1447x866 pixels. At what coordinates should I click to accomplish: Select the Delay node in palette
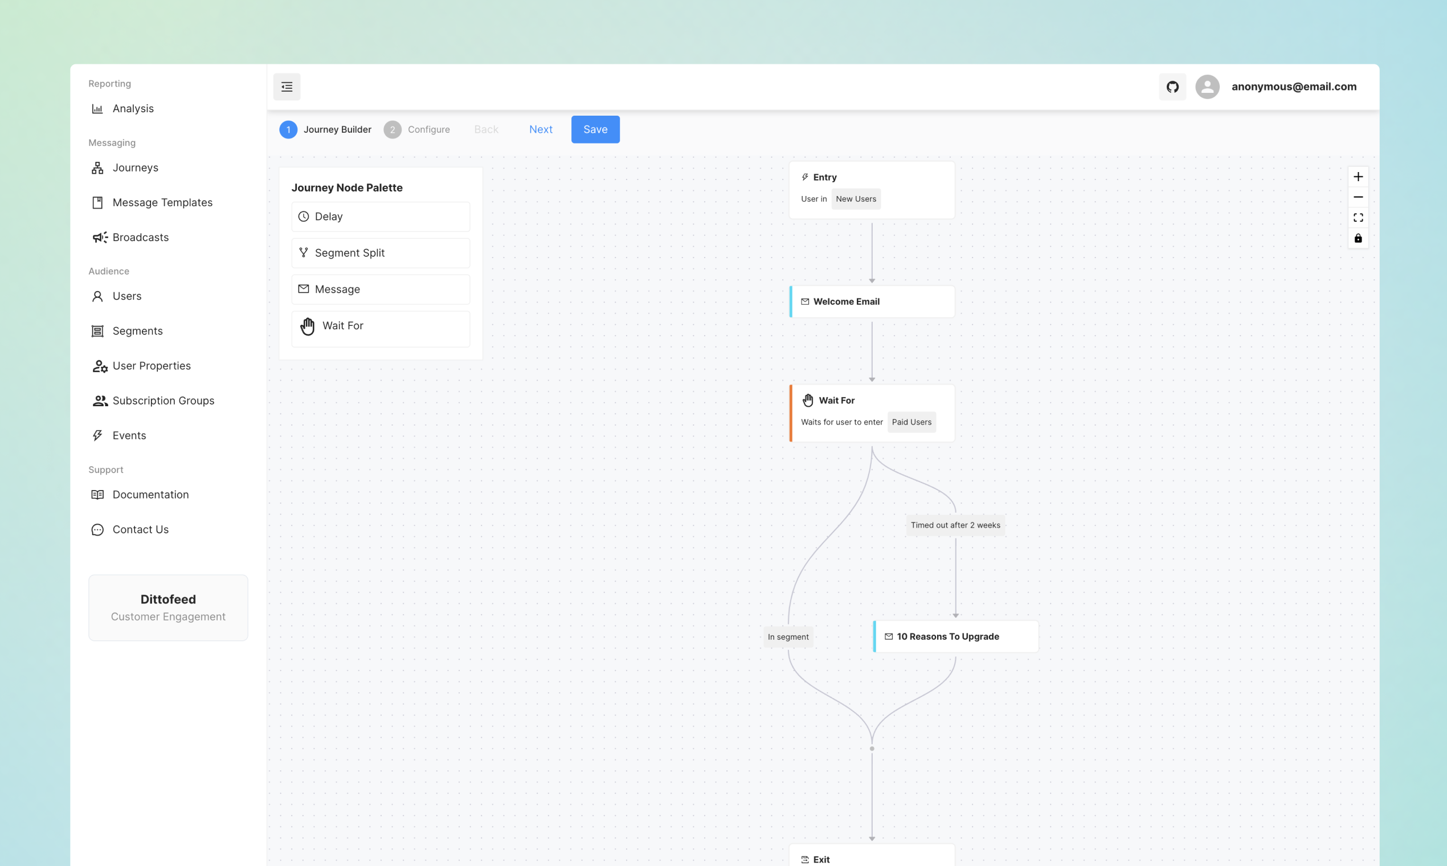[x=381, y=217]
